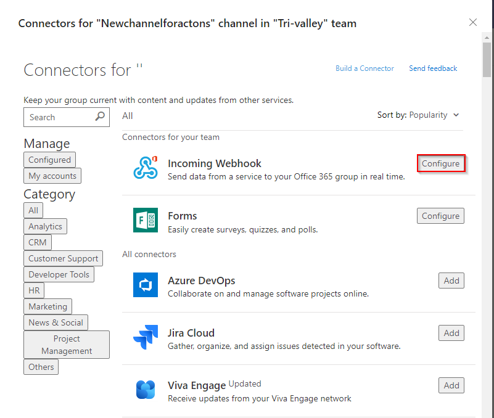Select the Project Management category
The height and width of the screenshot is (418, 494).
67,345
